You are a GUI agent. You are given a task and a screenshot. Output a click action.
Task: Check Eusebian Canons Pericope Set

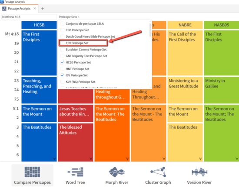[x=62, y=49]
